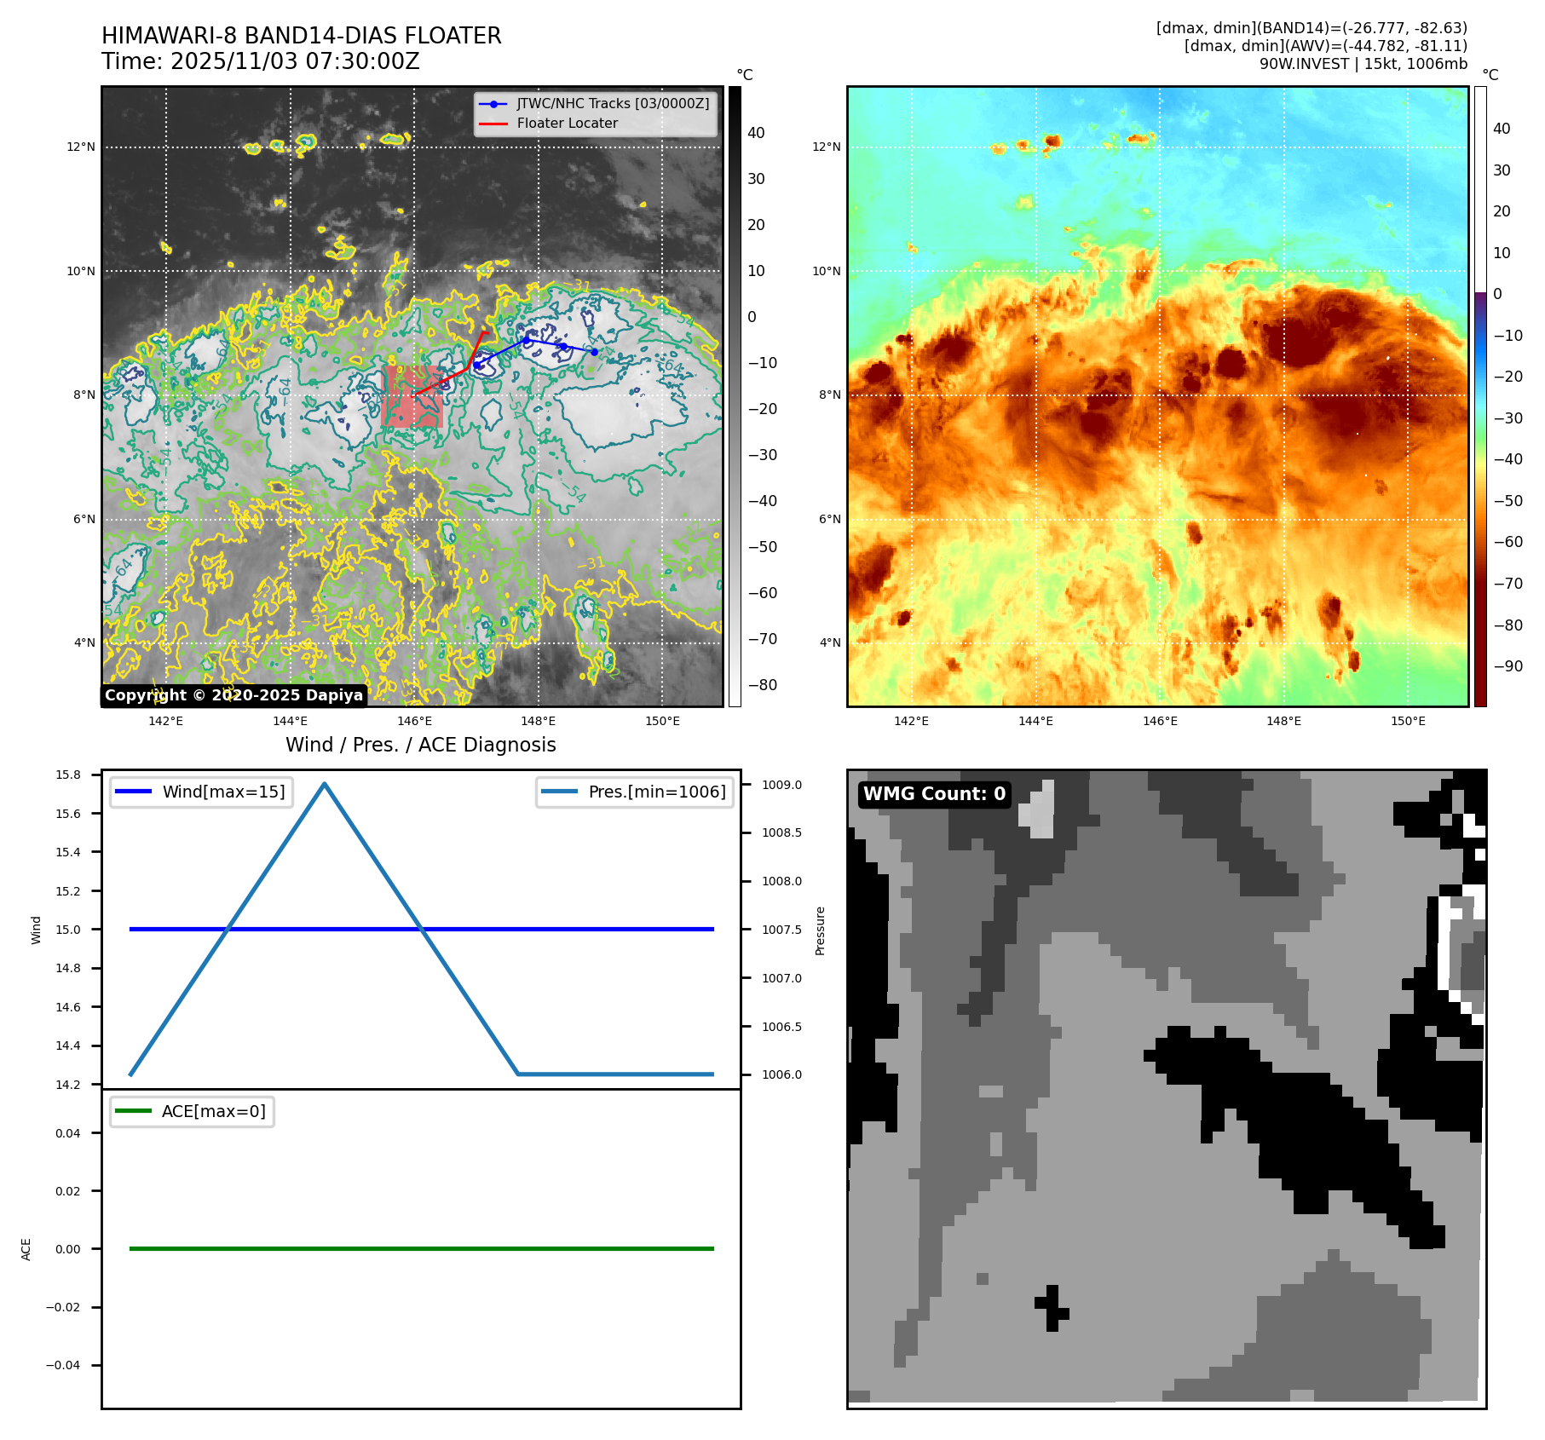Click the Pres.[min=1006] legend entry

635,792
